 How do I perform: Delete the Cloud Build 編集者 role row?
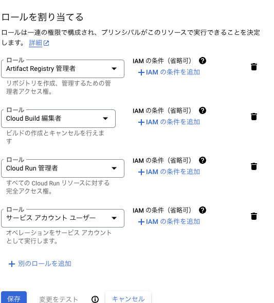[254, 117]
